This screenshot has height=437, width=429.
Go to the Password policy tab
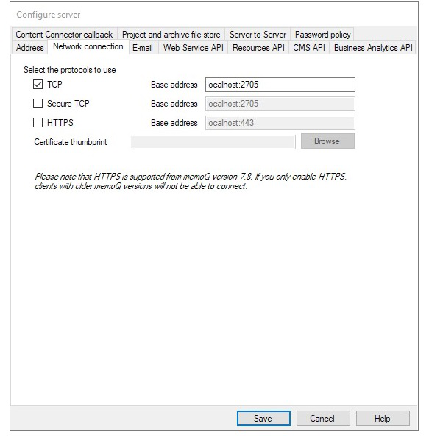tap(322, 35)
